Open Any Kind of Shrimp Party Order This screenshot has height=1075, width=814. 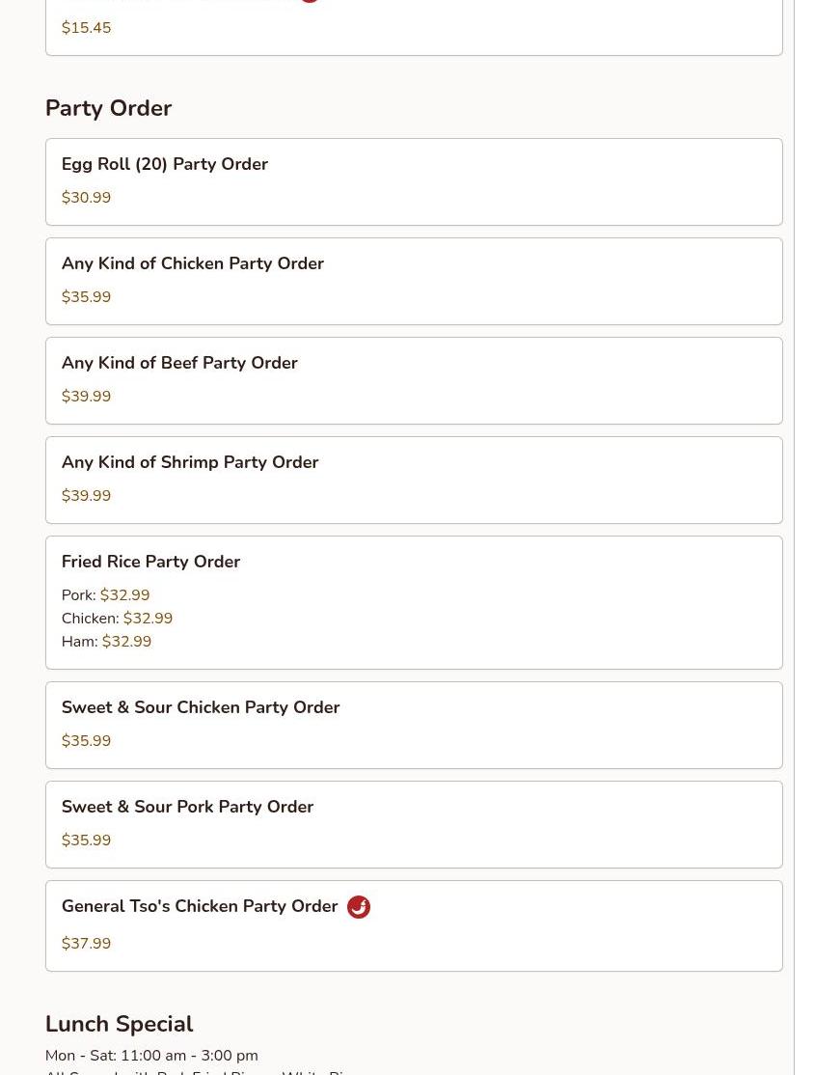(x=190, y=463)
